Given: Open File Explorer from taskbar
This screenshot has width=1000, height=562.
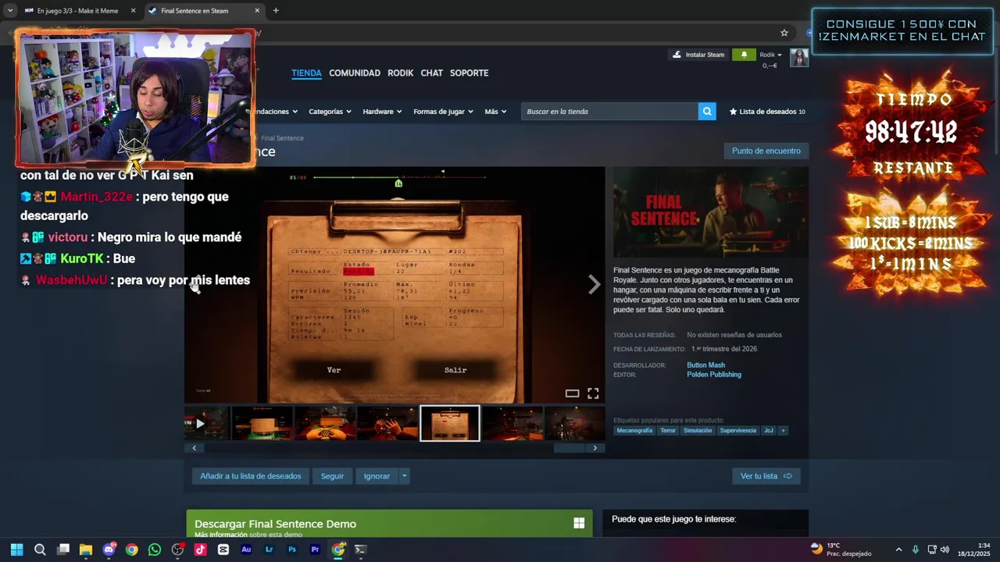Looking at the screenshot, I should 86,550.
